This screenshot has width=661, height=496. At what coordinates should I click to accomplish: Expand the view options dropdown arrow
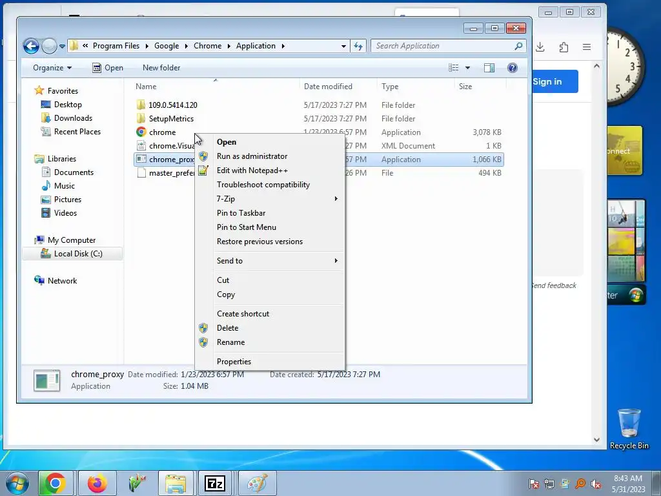467,68
